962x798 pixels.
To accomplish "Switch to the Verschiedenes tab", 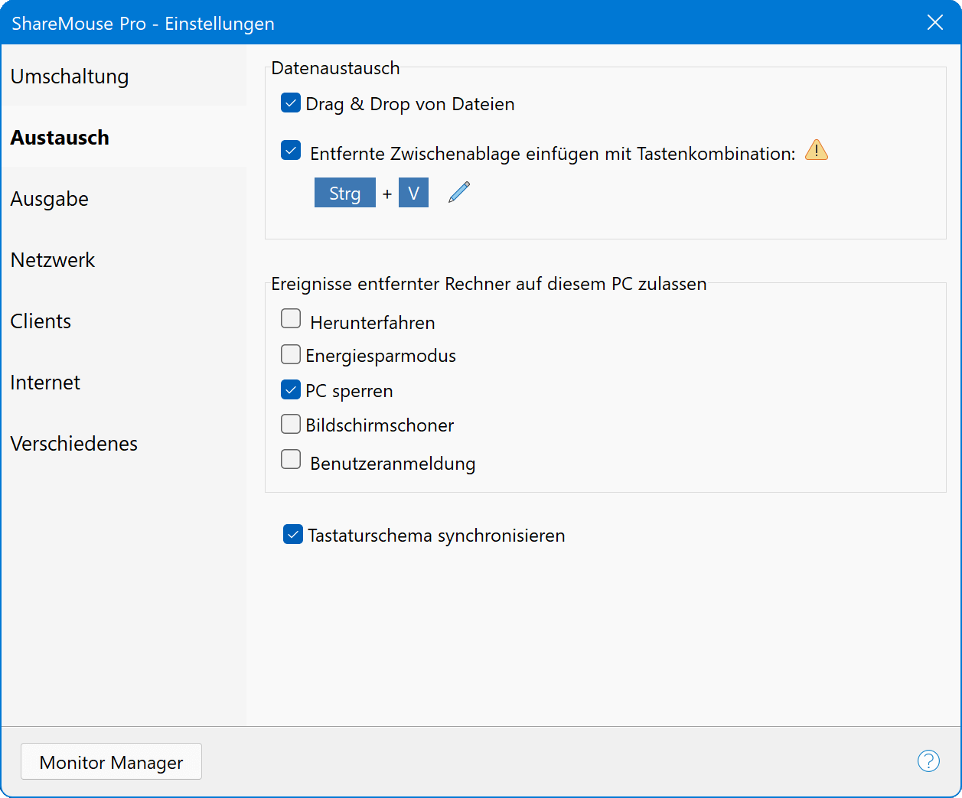I will coord(124,443).
